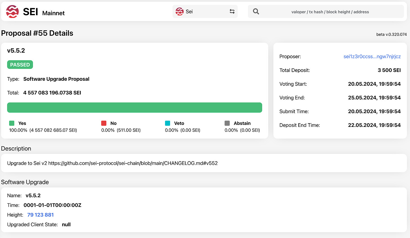The image size is (410, 238).
Task: Click the cyan Veto color swatch
Action: click(168, 123)
